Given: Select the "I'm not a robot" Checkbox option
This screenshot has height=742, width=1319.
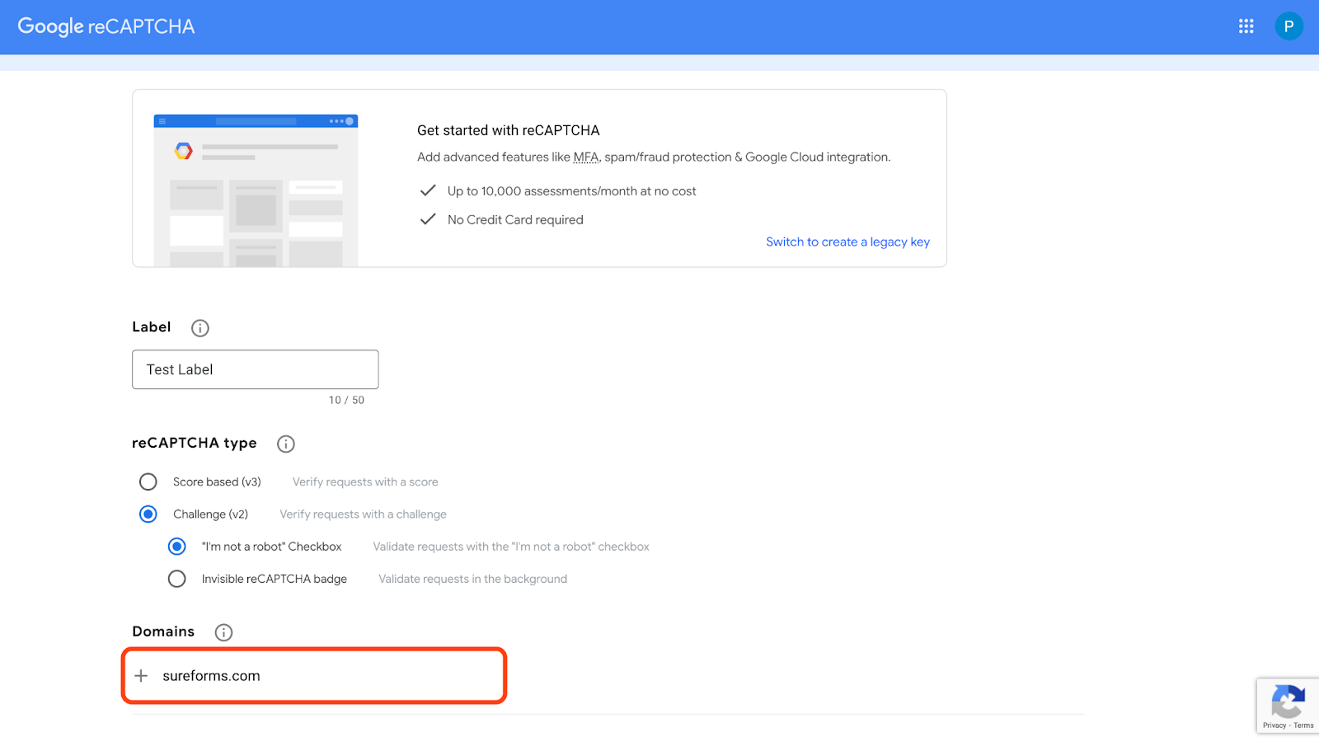Looking at the screenshot, I should click(176, 546).
